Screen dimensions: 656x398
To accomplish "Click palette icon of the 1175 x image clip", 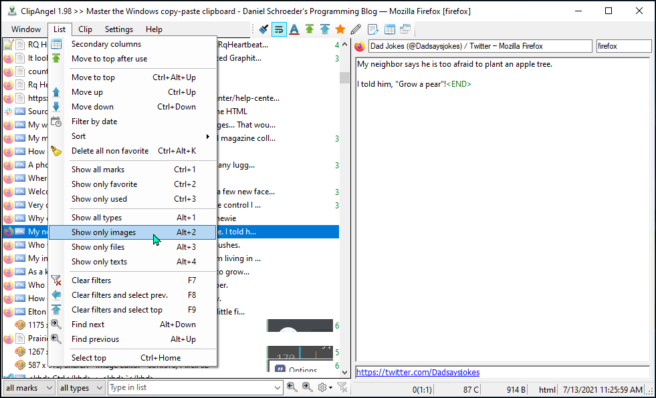I will 20,325.
